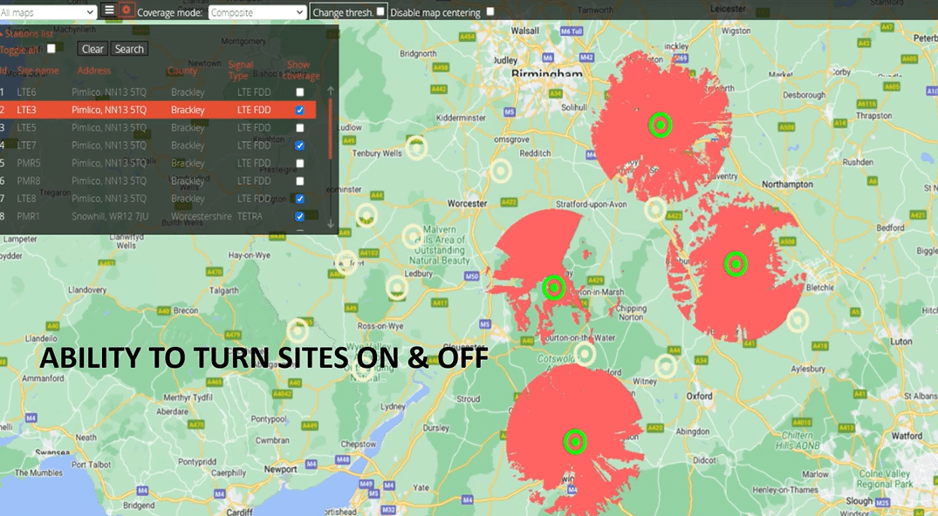Show coverage for station PMR5
This screenshot has height=516, width=938.
pos(299,163)
